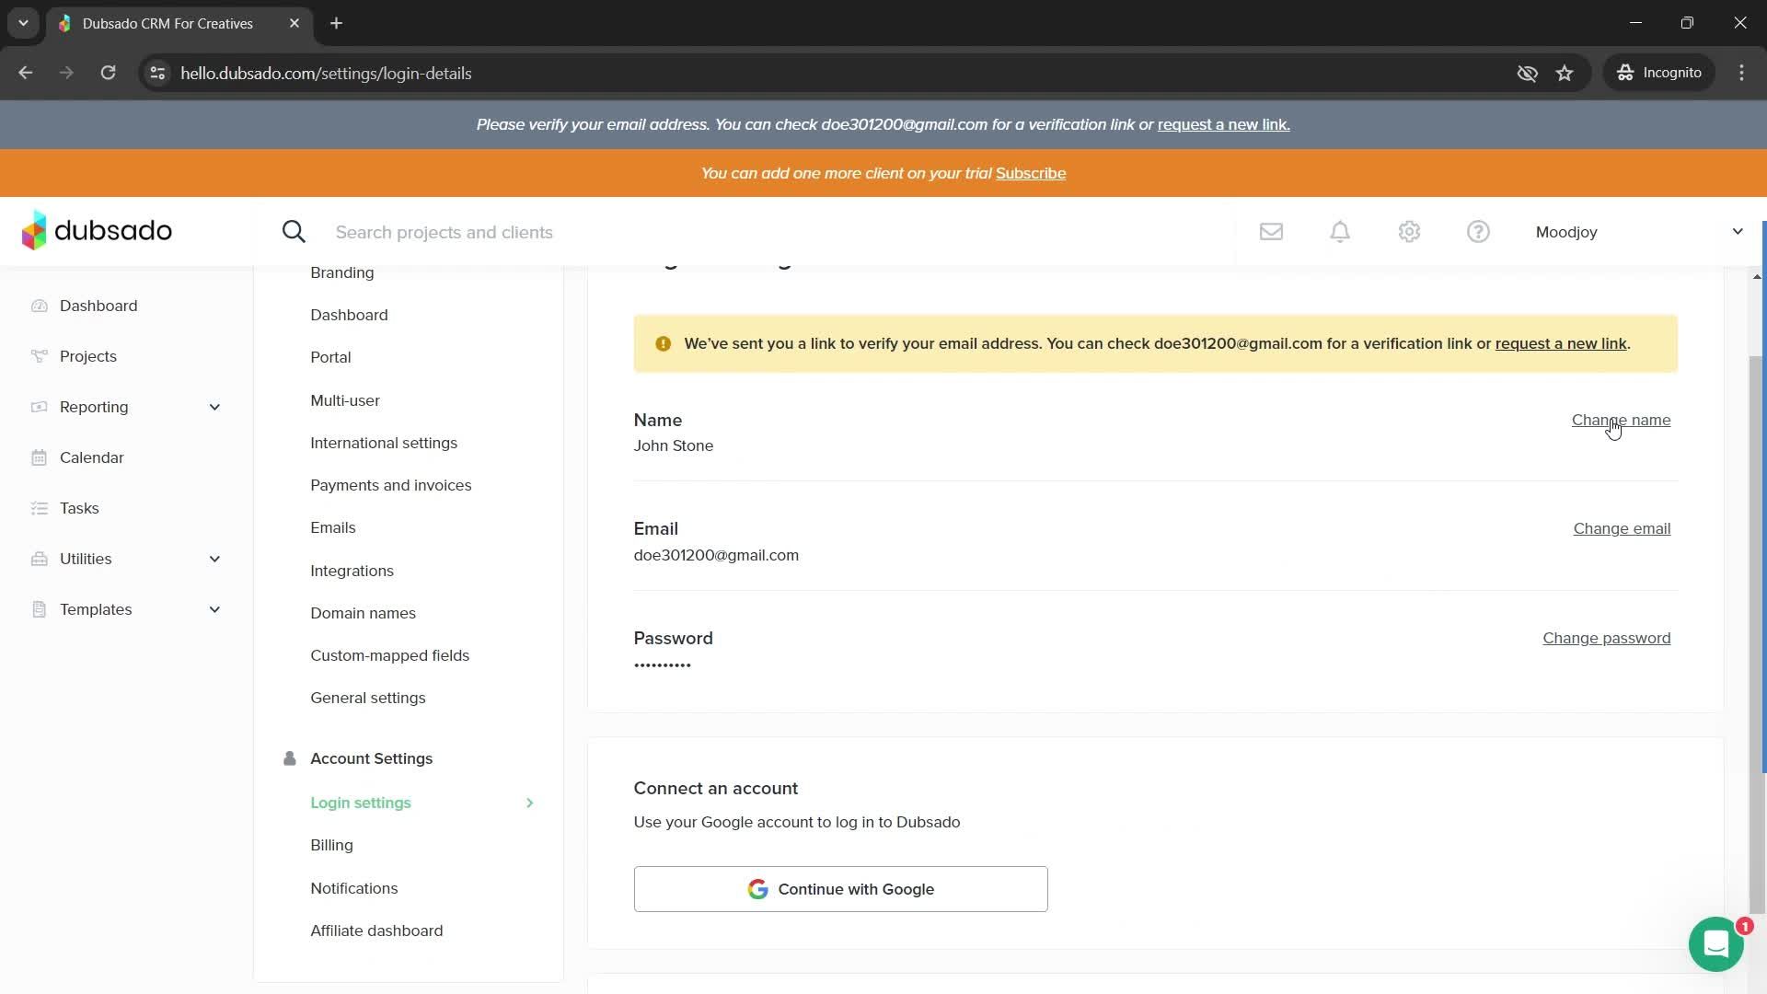Open General settings
Viewport: 1767px width, 994px height.
pyautogui.click(x=367, y=698)
